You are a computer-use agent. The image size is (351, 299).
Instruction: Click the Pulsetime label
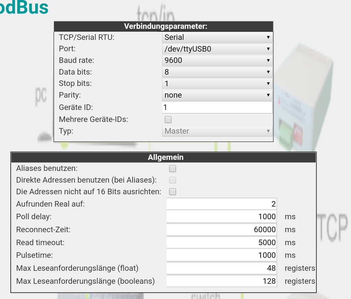click(34, 255)
